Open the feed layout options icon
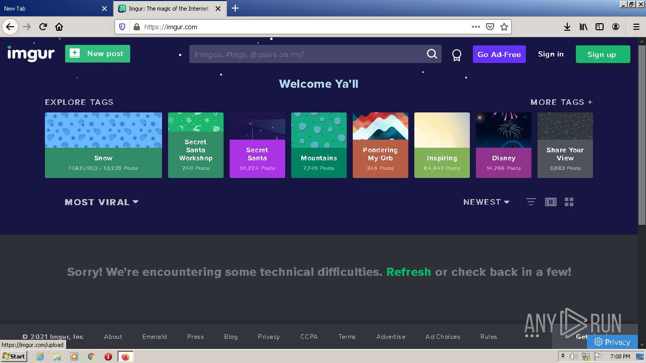 530,202
